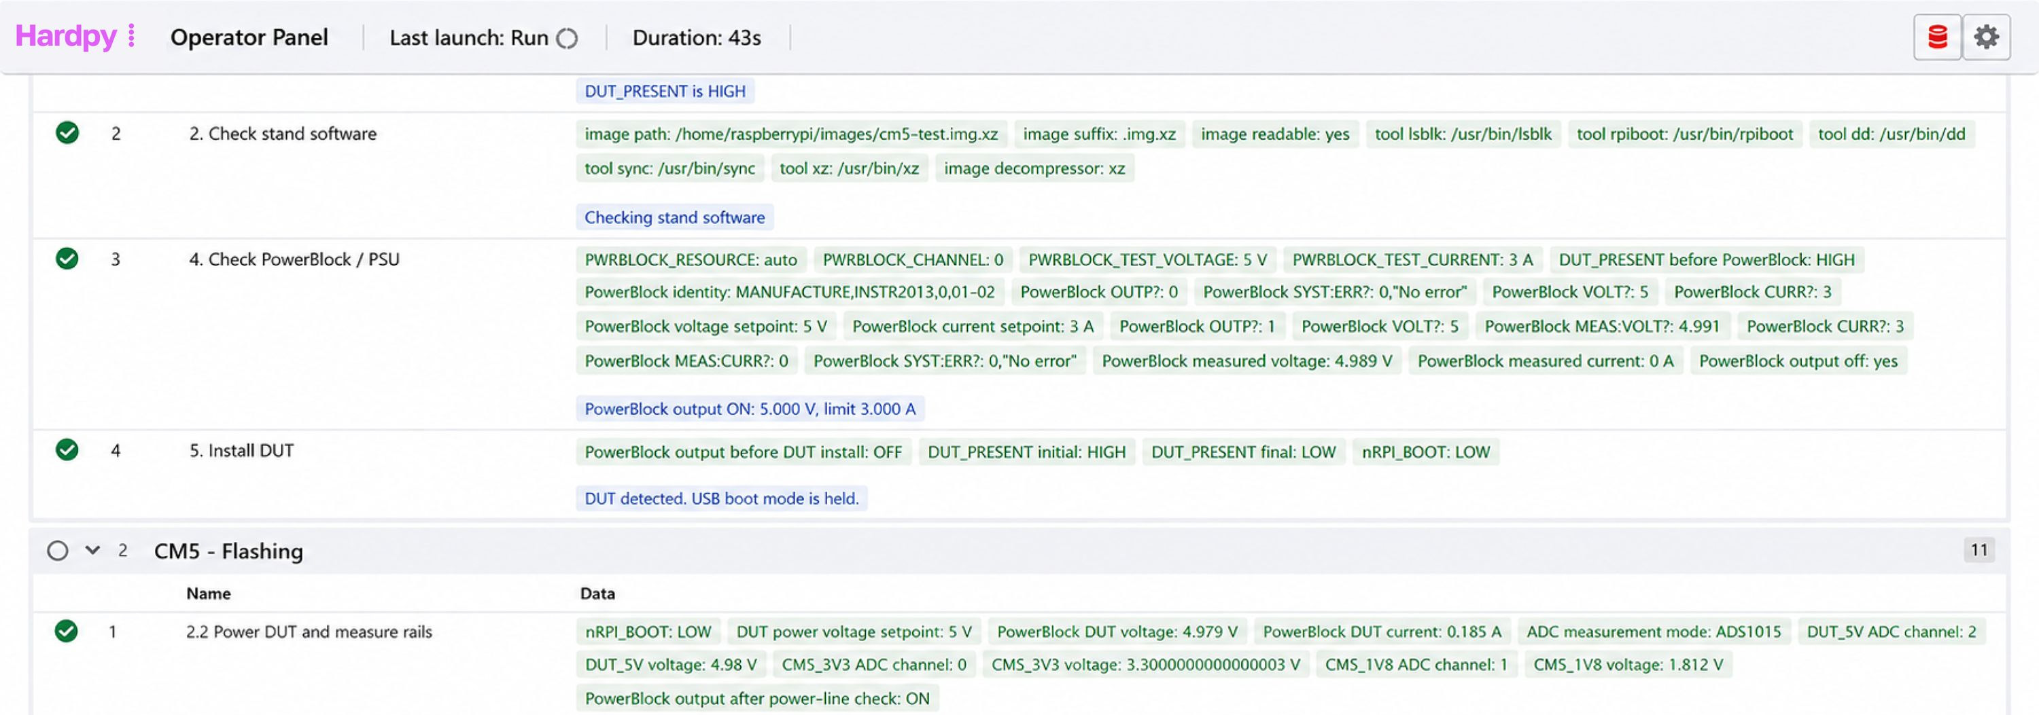Screen dimensions: 2039x715
Task: Open settings with the gear icon
Action: [1986, 37]
